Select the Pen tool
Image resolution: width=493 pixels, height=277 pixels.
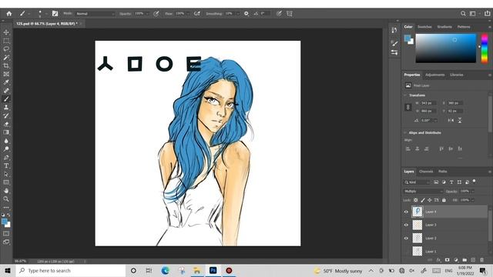coord(6,157)
